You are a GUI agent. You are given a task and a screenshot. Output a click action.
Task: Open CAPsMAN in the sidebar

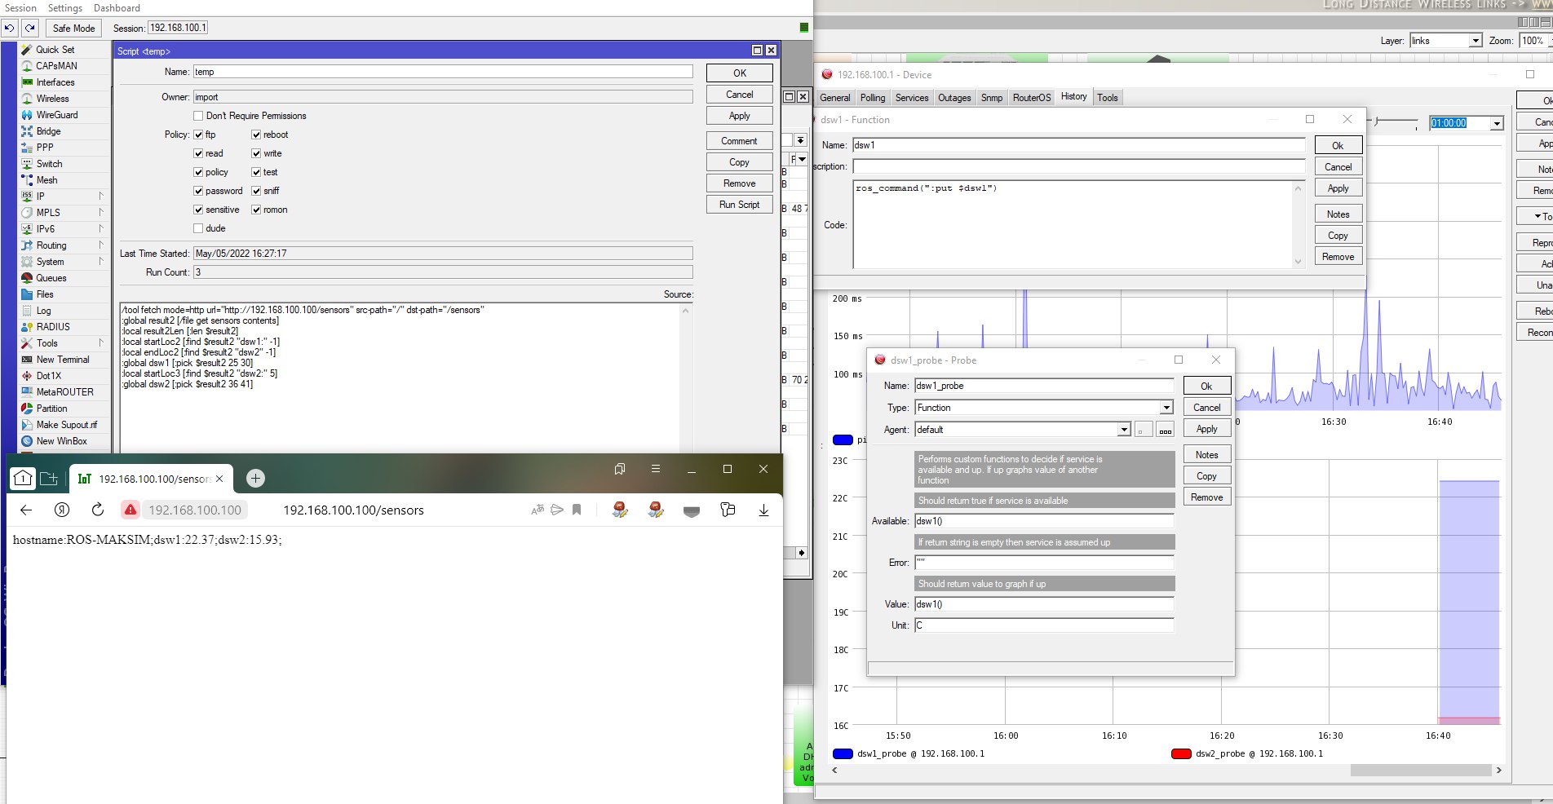click(56, 66)
